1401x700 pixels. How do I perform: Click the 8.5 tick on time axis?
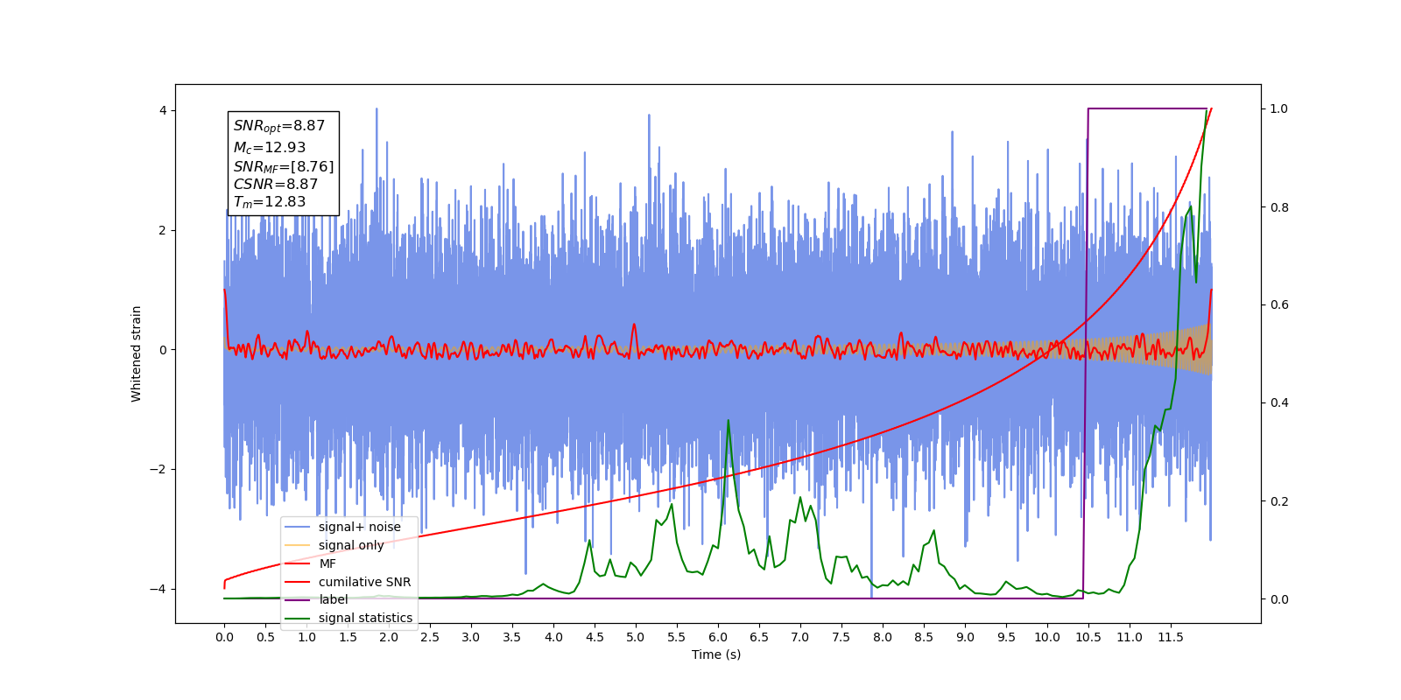tap(924, 637)
